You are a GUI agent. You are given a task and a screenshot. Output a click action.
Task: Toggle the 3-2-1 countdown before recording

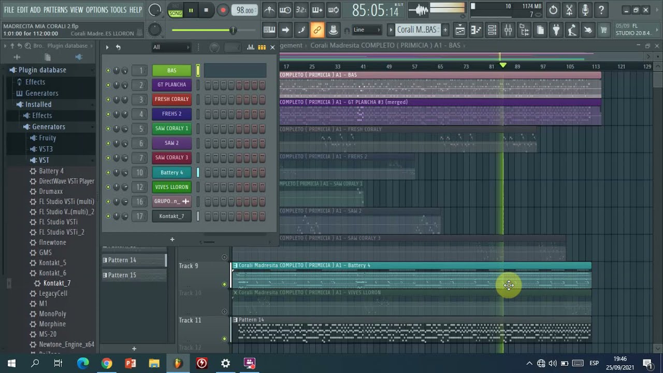click(301, 10)
